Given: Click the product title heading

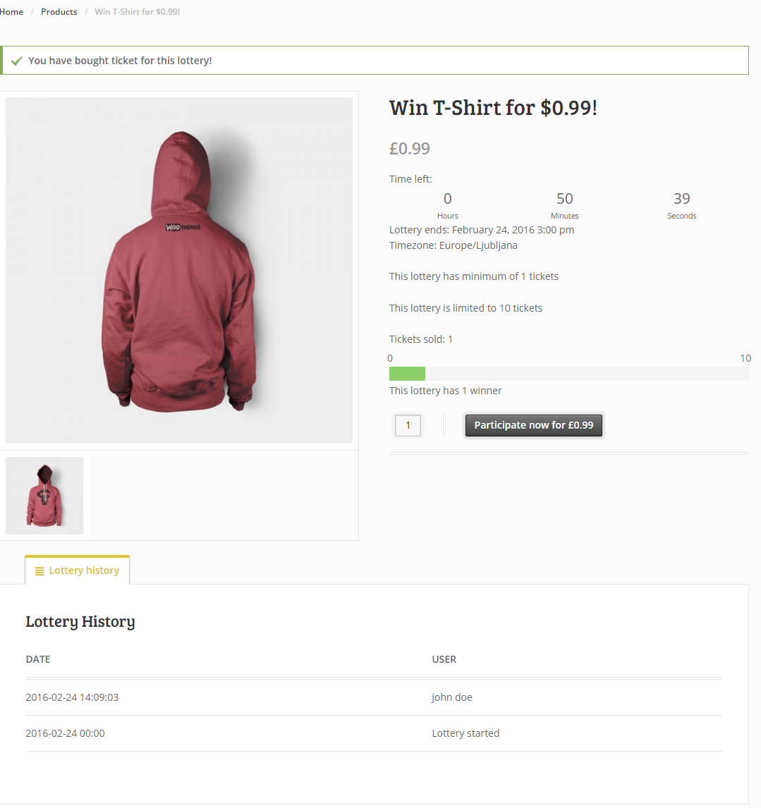Looking at the screenshot, I should click(493, 108).
